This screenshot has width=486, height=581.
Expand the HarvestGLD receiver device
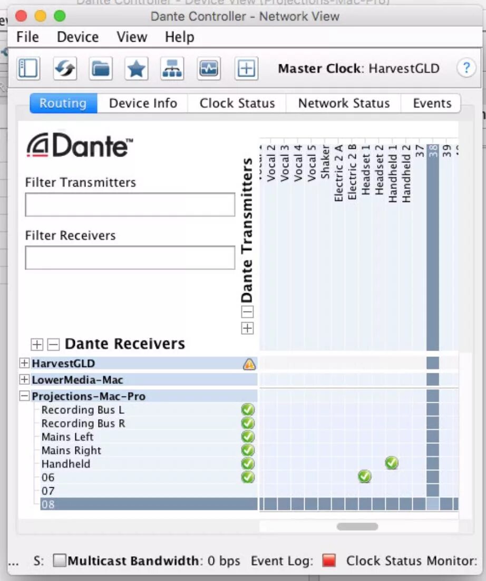(x=24, y=363)
